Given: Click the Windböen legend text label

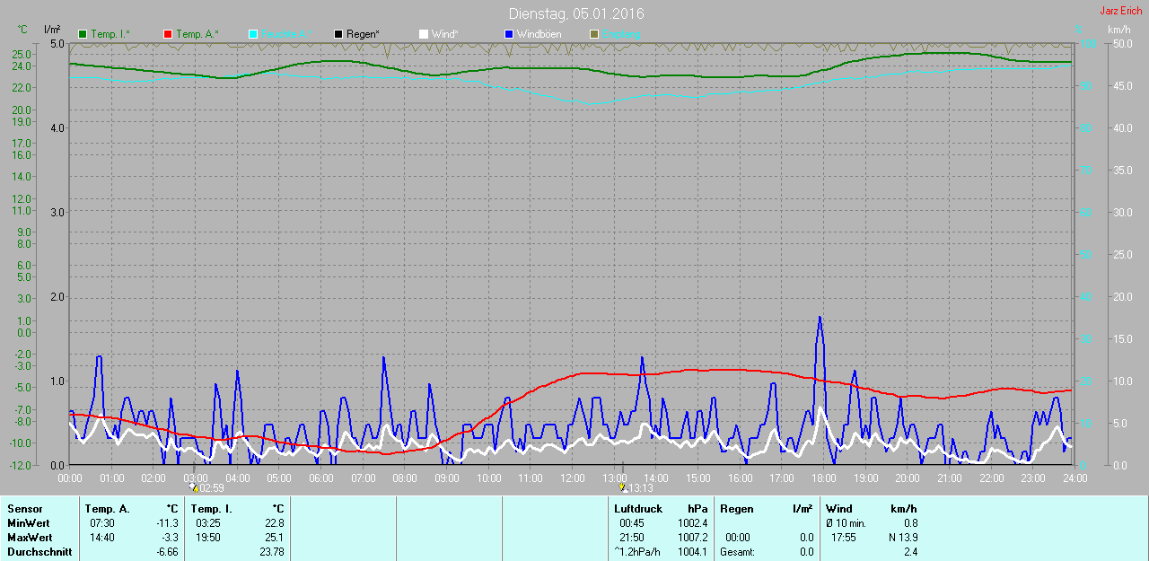Looking at the screenshot, I should coord(540,34).
